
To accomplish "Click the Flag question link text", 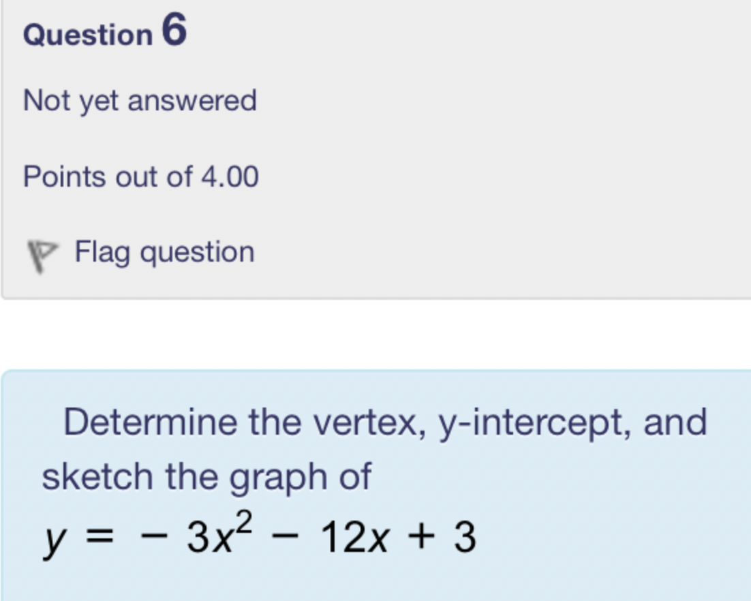I will [164, 252].
